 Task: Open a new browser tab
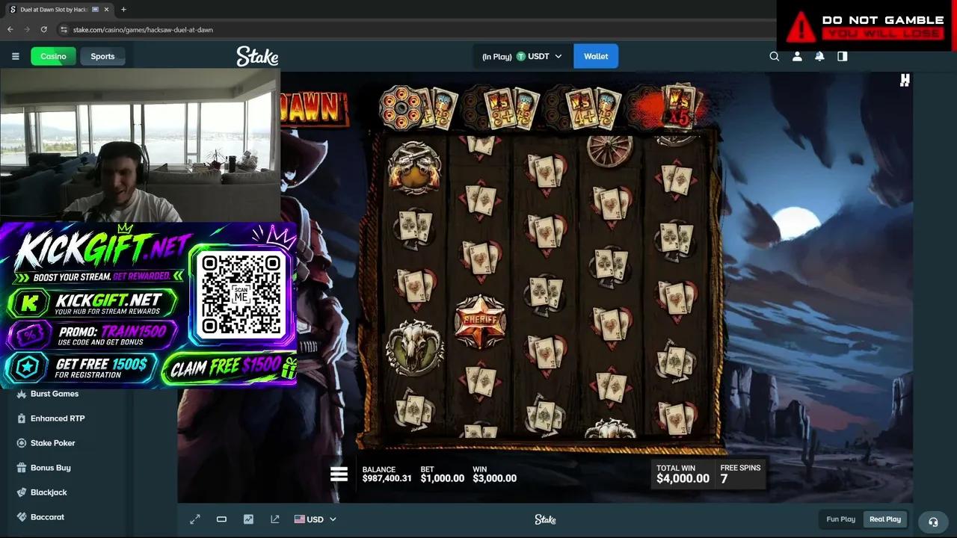click(123, 10)
